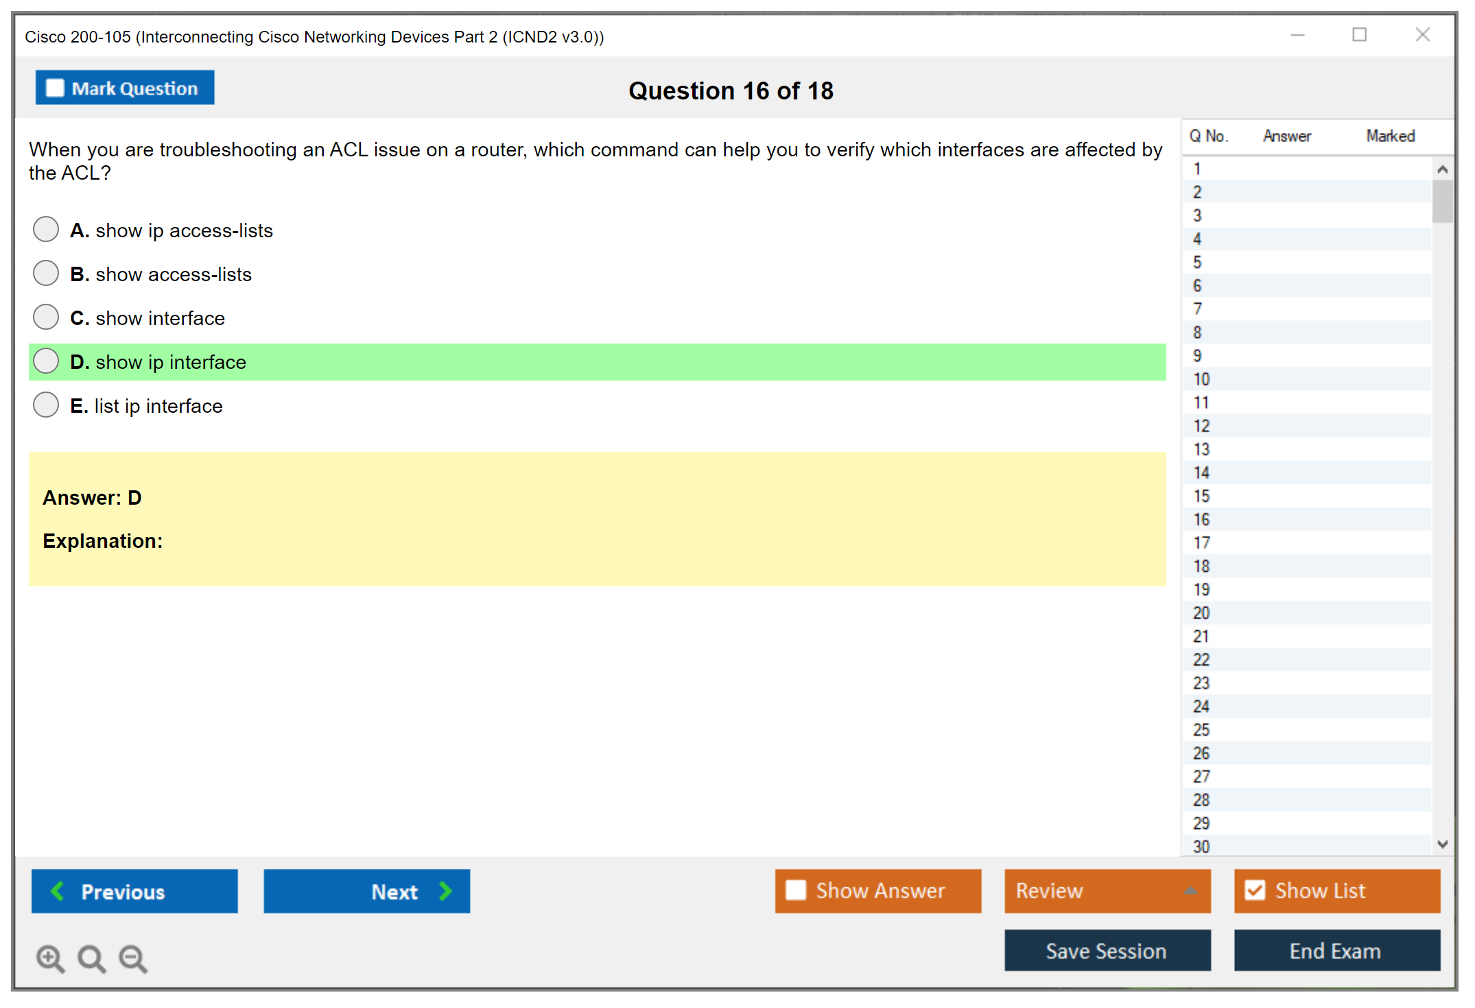Toggle the Show Answer checkbox

(x=796, y=890)
